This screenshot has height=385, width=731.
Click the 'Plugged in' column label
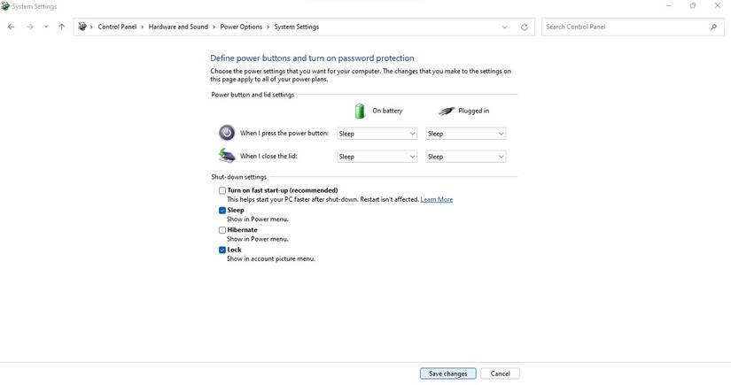click(474, 111)
